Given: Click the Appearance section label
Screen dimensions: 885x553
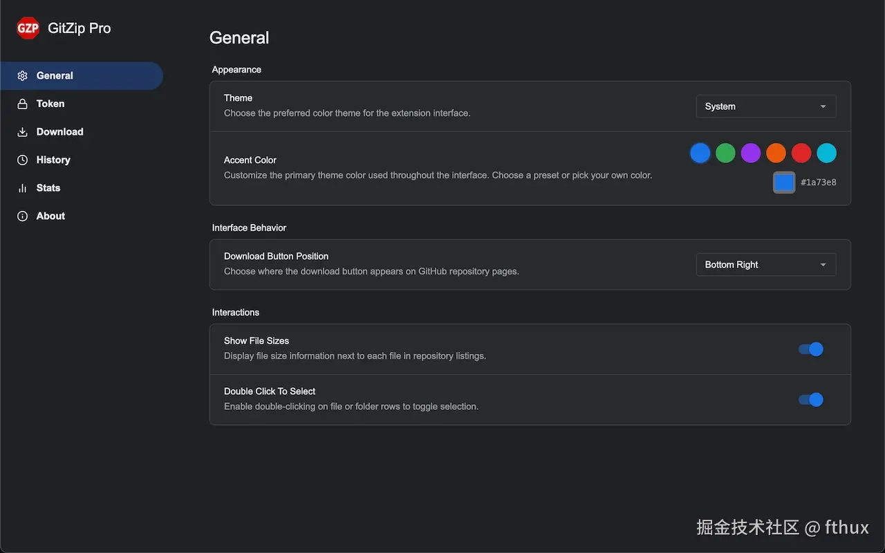Looking at the screenshot, I should tap(236, 70).
